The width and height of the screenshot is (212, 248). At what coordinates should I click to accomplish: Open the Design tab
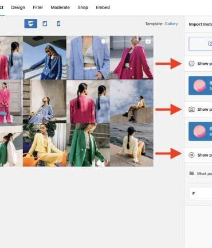pos(18,7)
